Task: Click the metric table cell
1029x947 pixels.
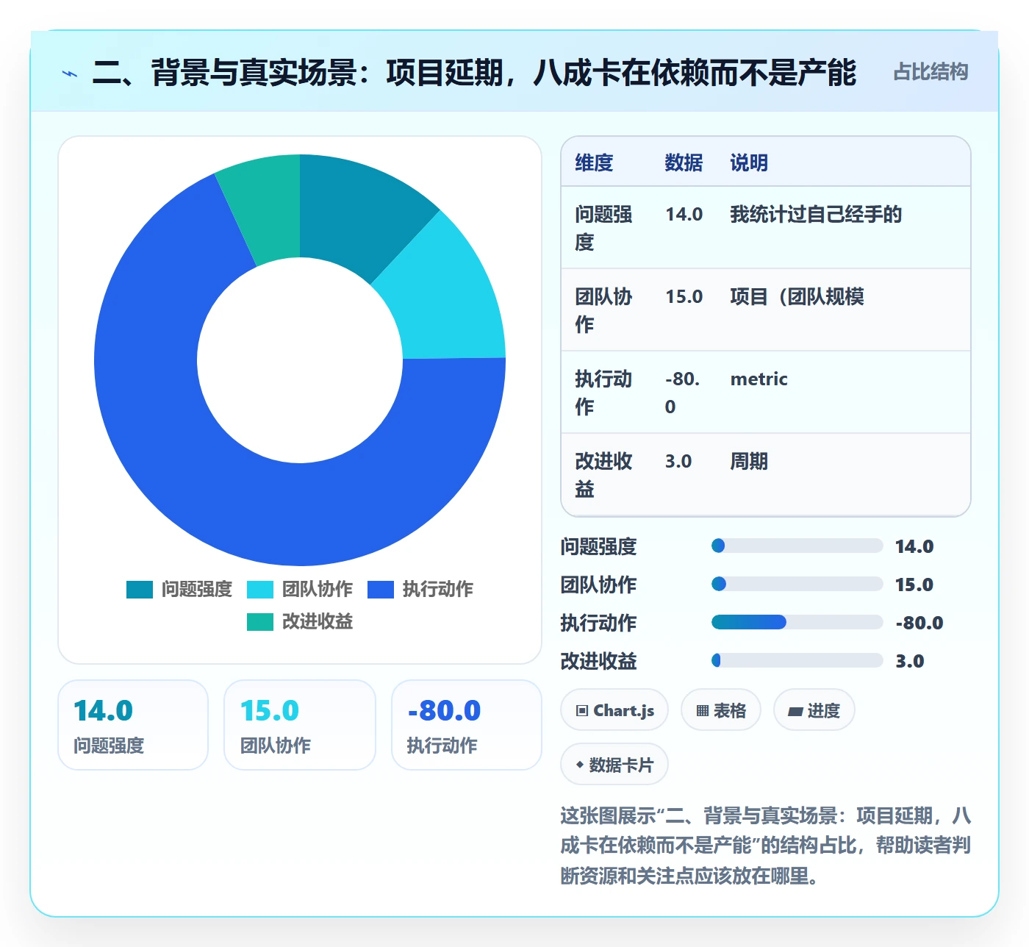Action: coord(759,379)
